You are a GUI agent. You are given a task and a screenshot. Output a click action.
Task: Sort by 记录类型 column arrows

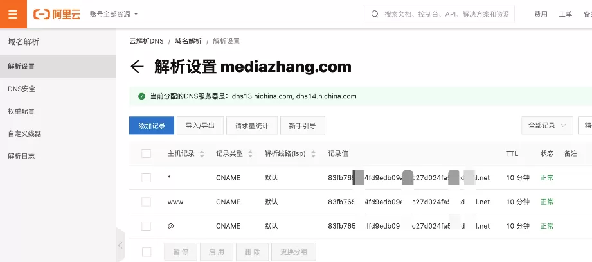250,154
